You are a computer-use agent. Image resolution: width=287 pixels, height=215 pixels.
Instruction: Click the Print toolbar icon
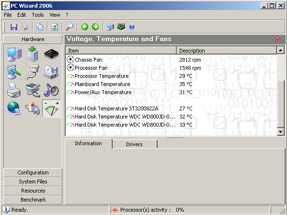coord(25,27)
